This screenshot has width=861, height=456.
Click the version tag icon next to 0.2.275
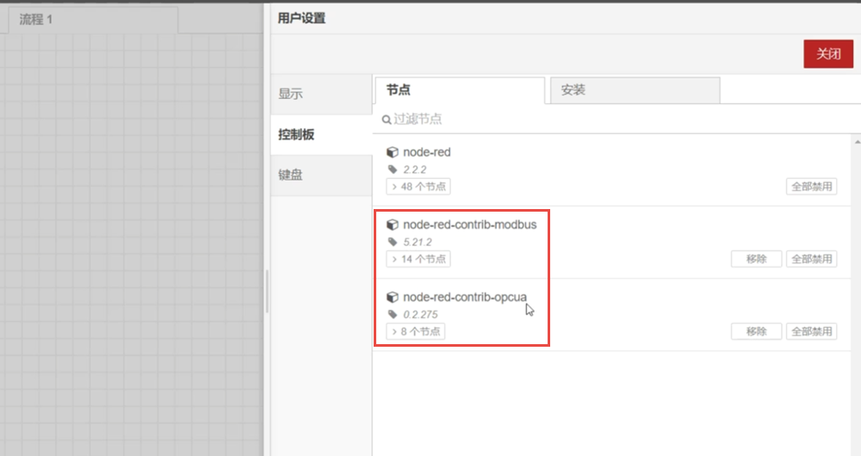click(393, 314)
